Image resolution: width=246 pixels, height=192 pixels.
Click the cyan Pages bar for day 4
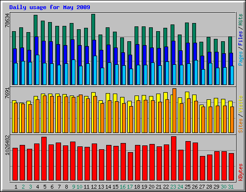pos(37,70)
